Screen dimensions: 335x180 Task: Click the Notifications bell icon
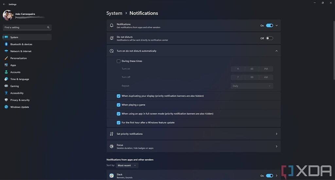(x=112, y=26)
